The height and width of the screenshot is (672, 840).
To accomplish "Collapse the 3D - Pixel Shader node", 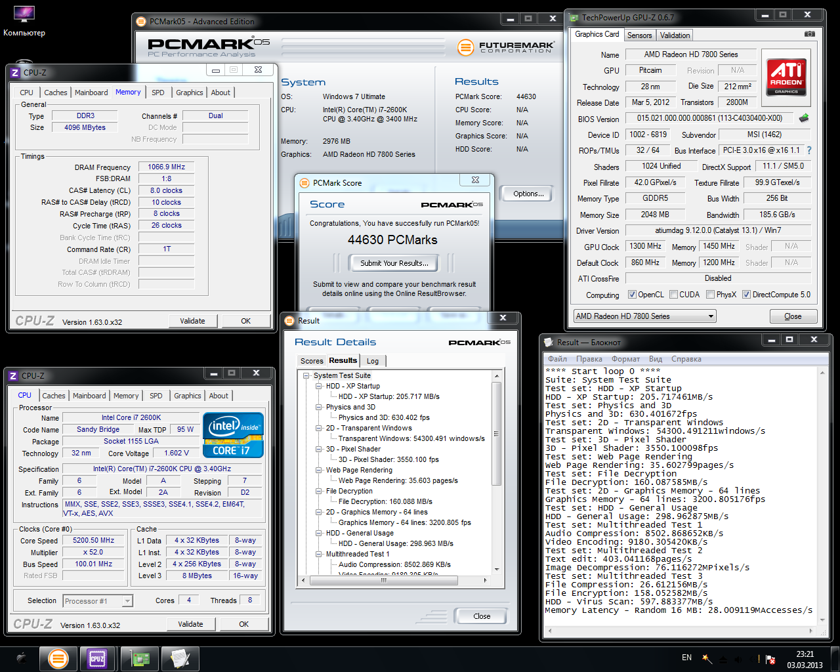I will [319, 449].
